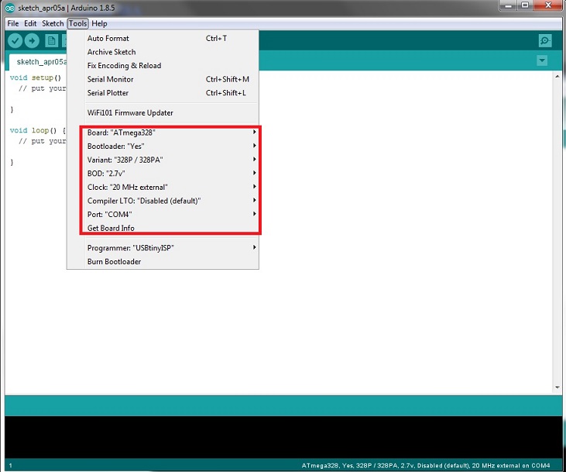Click the Verify checkmark toolbar icon
566x472 pixels.
pyautogui.click(x=15, y=40)
